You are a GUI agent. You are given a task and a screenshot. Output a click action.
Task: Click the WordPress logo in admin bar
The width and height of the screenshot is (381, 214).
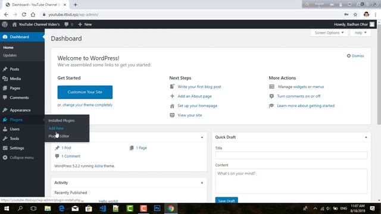click(5, 24)
